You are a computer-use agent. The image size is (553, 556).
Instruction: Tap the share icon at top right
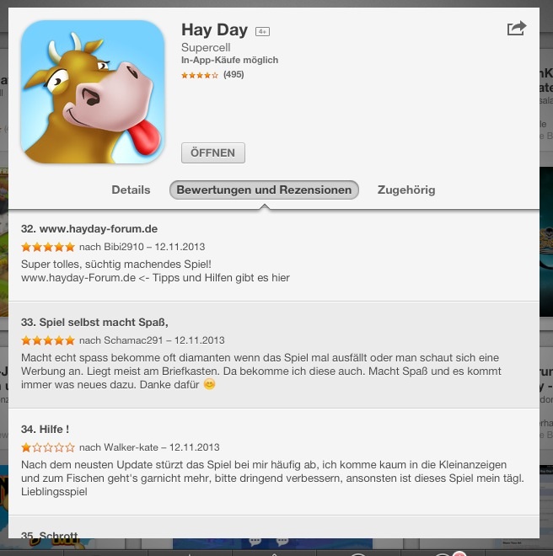tap(517, 28)
